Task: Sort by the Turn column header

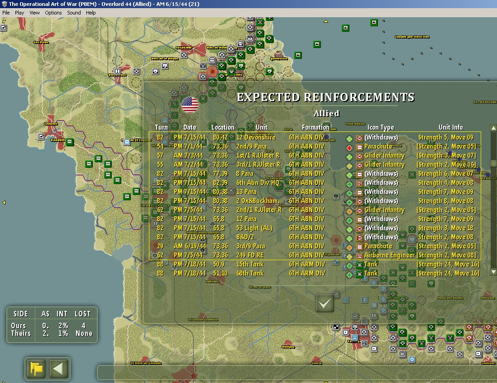Action: (161, 127)
